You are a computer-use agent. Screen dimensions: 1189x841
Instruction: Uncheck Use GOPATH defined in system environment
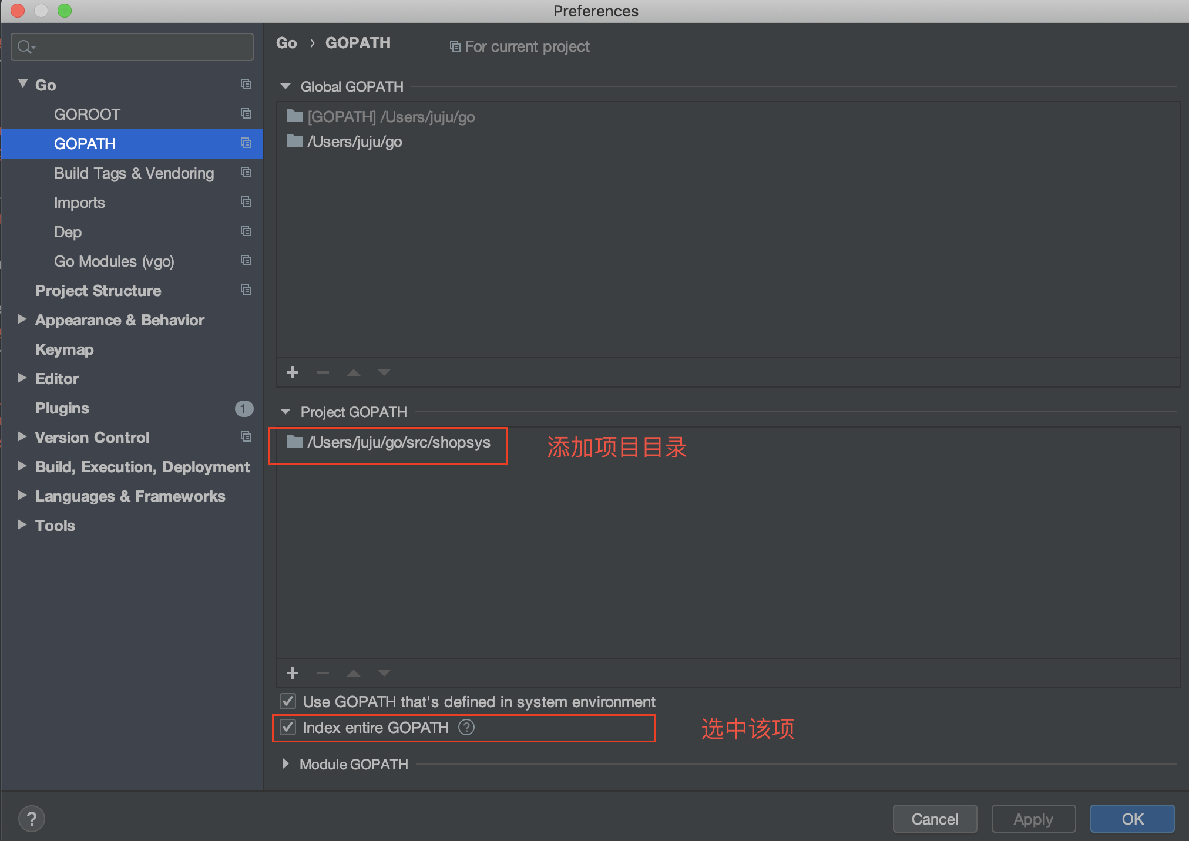[x=288, y=701]
